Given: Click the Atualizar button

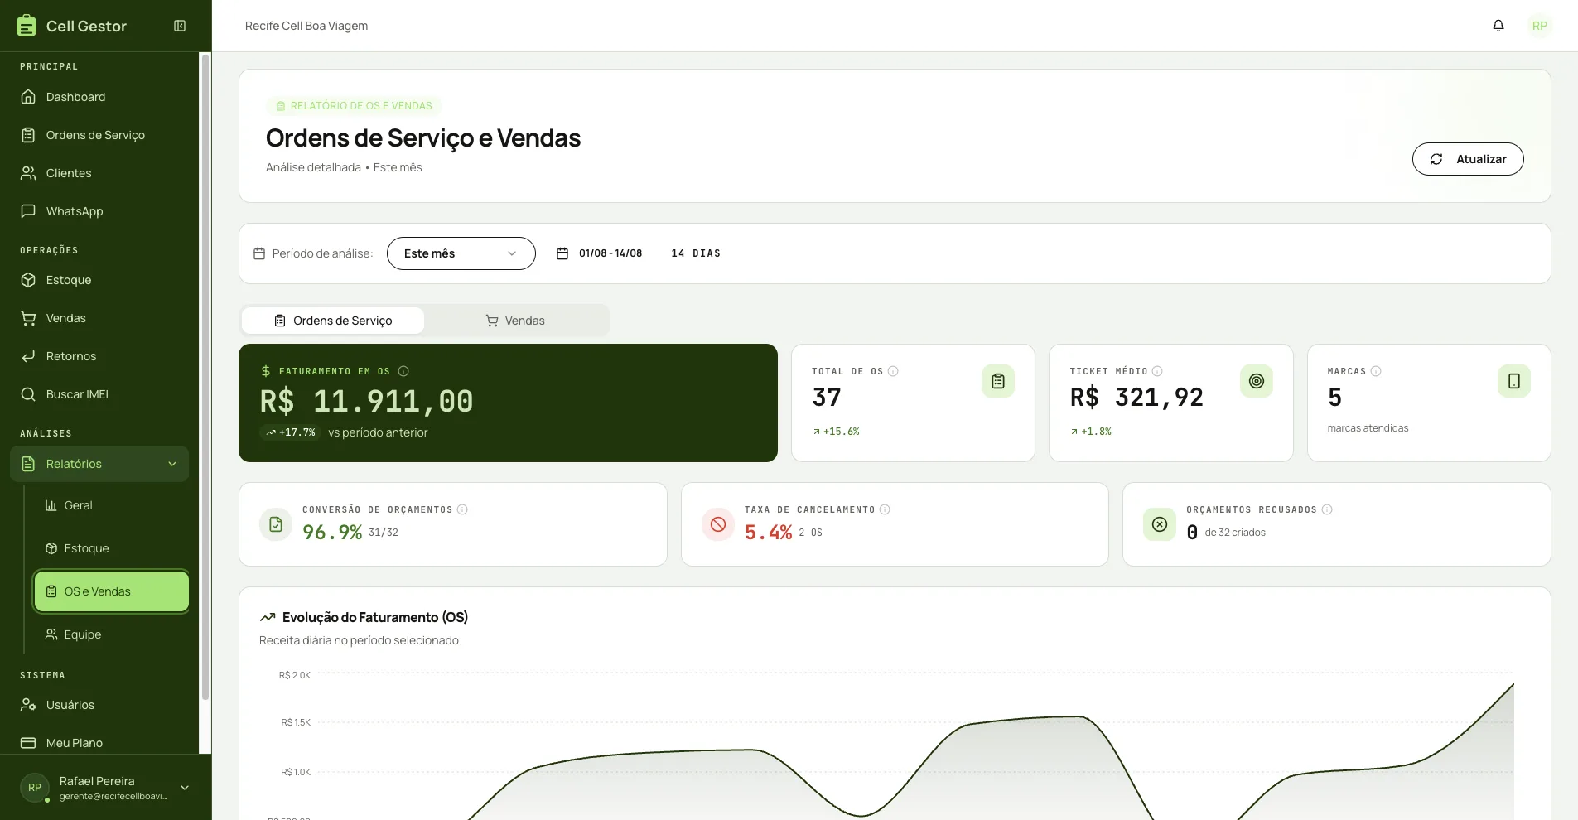Looking at the screenshot, I should click(1468, 159).
